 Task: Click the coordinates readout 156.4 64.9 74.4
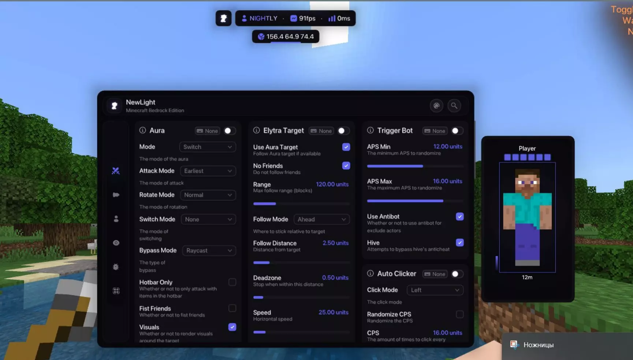pyautogui.click(x=290, y=37)
